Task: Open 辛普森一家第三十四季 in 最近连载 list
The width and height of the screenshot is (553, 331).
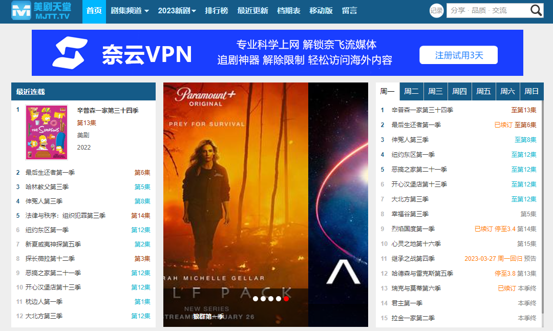Action: click(x=108, y=111)
